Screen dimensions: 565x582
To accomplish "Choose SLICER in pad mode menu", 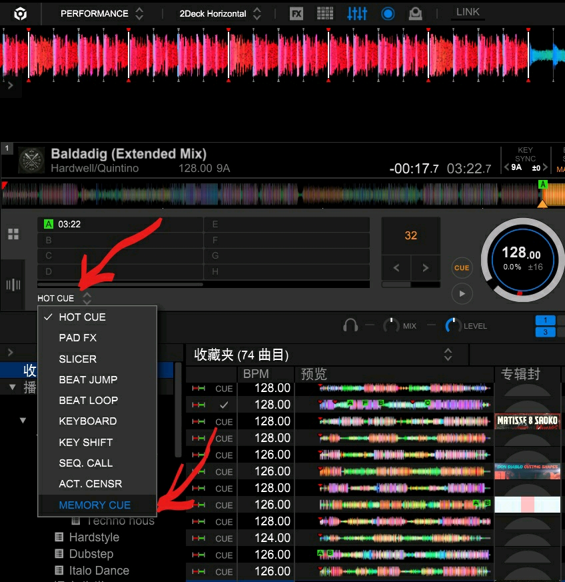I will (97, 359).
